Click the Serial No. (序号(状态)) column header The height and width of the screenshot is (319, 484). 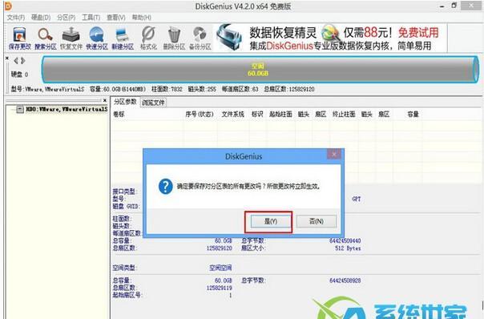(200, 115)
